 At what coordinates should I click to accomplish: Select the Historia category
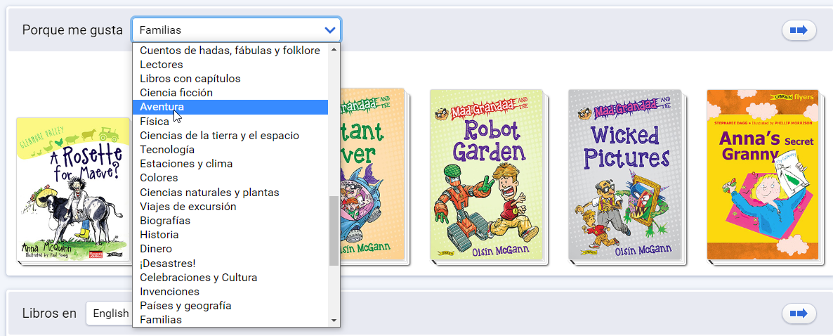click(230, 235)
